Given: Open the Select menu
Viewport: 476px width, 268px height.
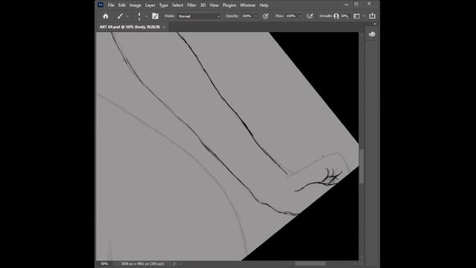Looking at the screenshot, I should click(177, 5).
